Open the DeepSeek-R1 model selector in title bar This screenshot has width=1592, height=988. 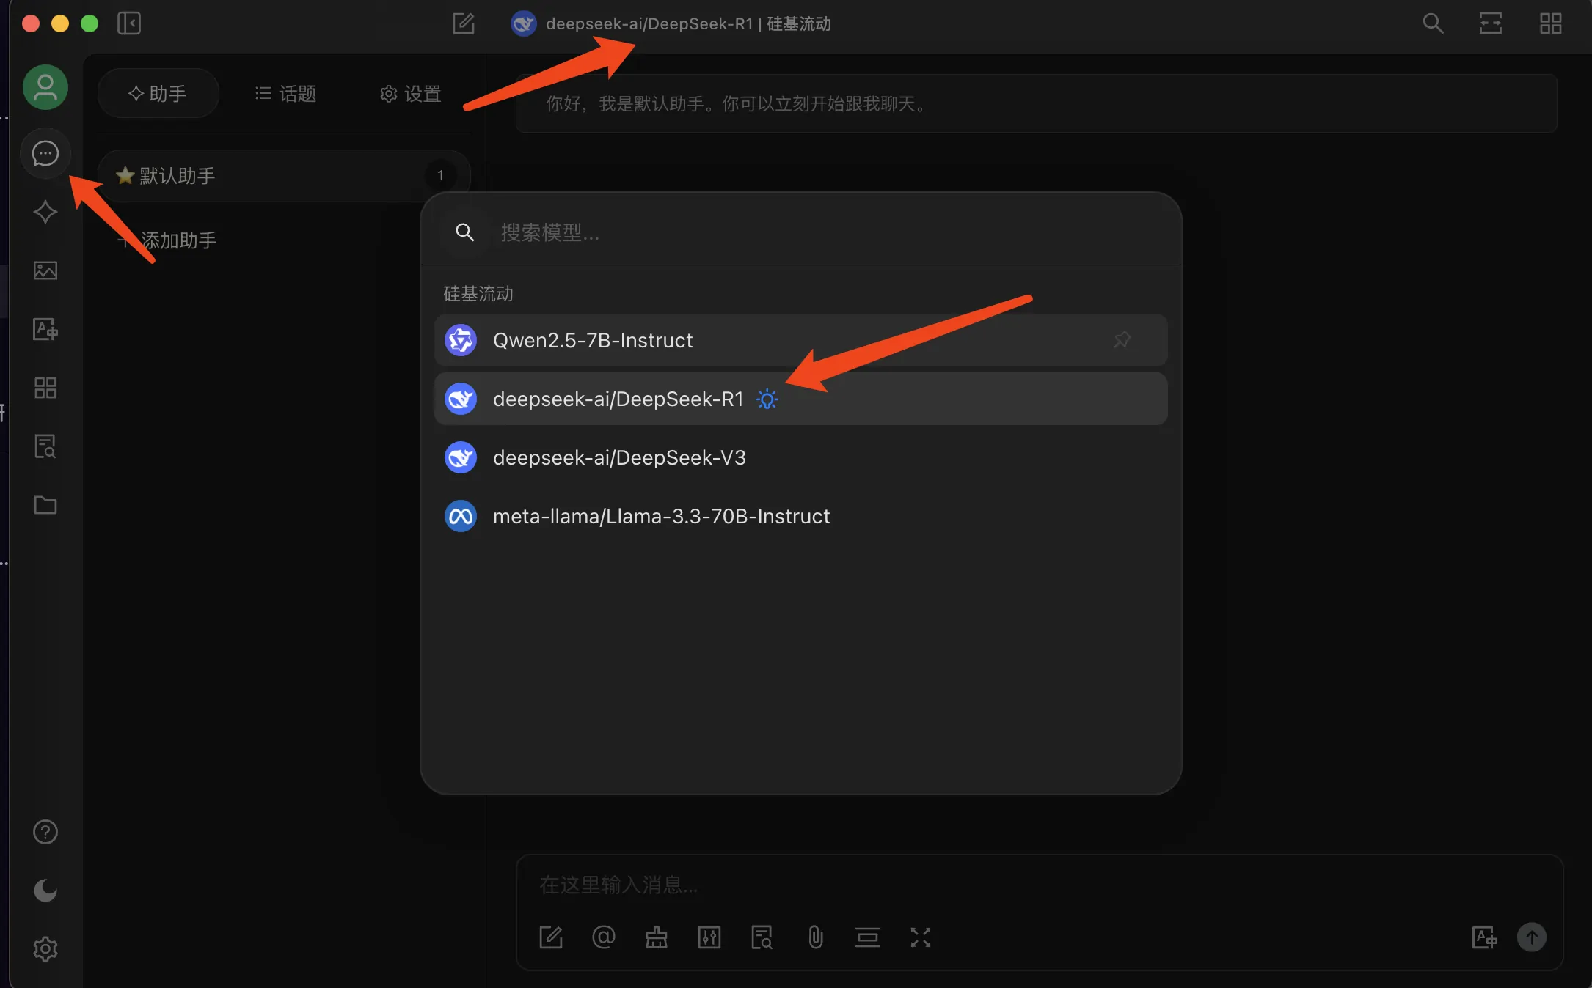pyautogui.click(x=671, y=23)
